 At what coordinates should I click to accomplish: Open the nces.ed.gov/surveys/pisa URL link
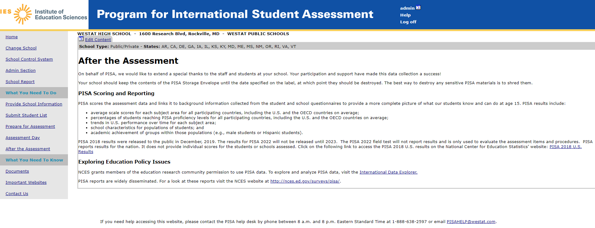(x=305, y=181)
